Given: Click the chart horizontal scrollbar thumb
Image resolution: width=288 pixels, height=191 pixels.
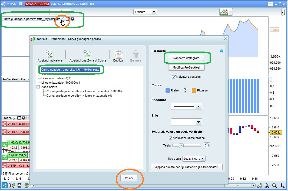Looking at the screenshot, I should coord(237,186).
